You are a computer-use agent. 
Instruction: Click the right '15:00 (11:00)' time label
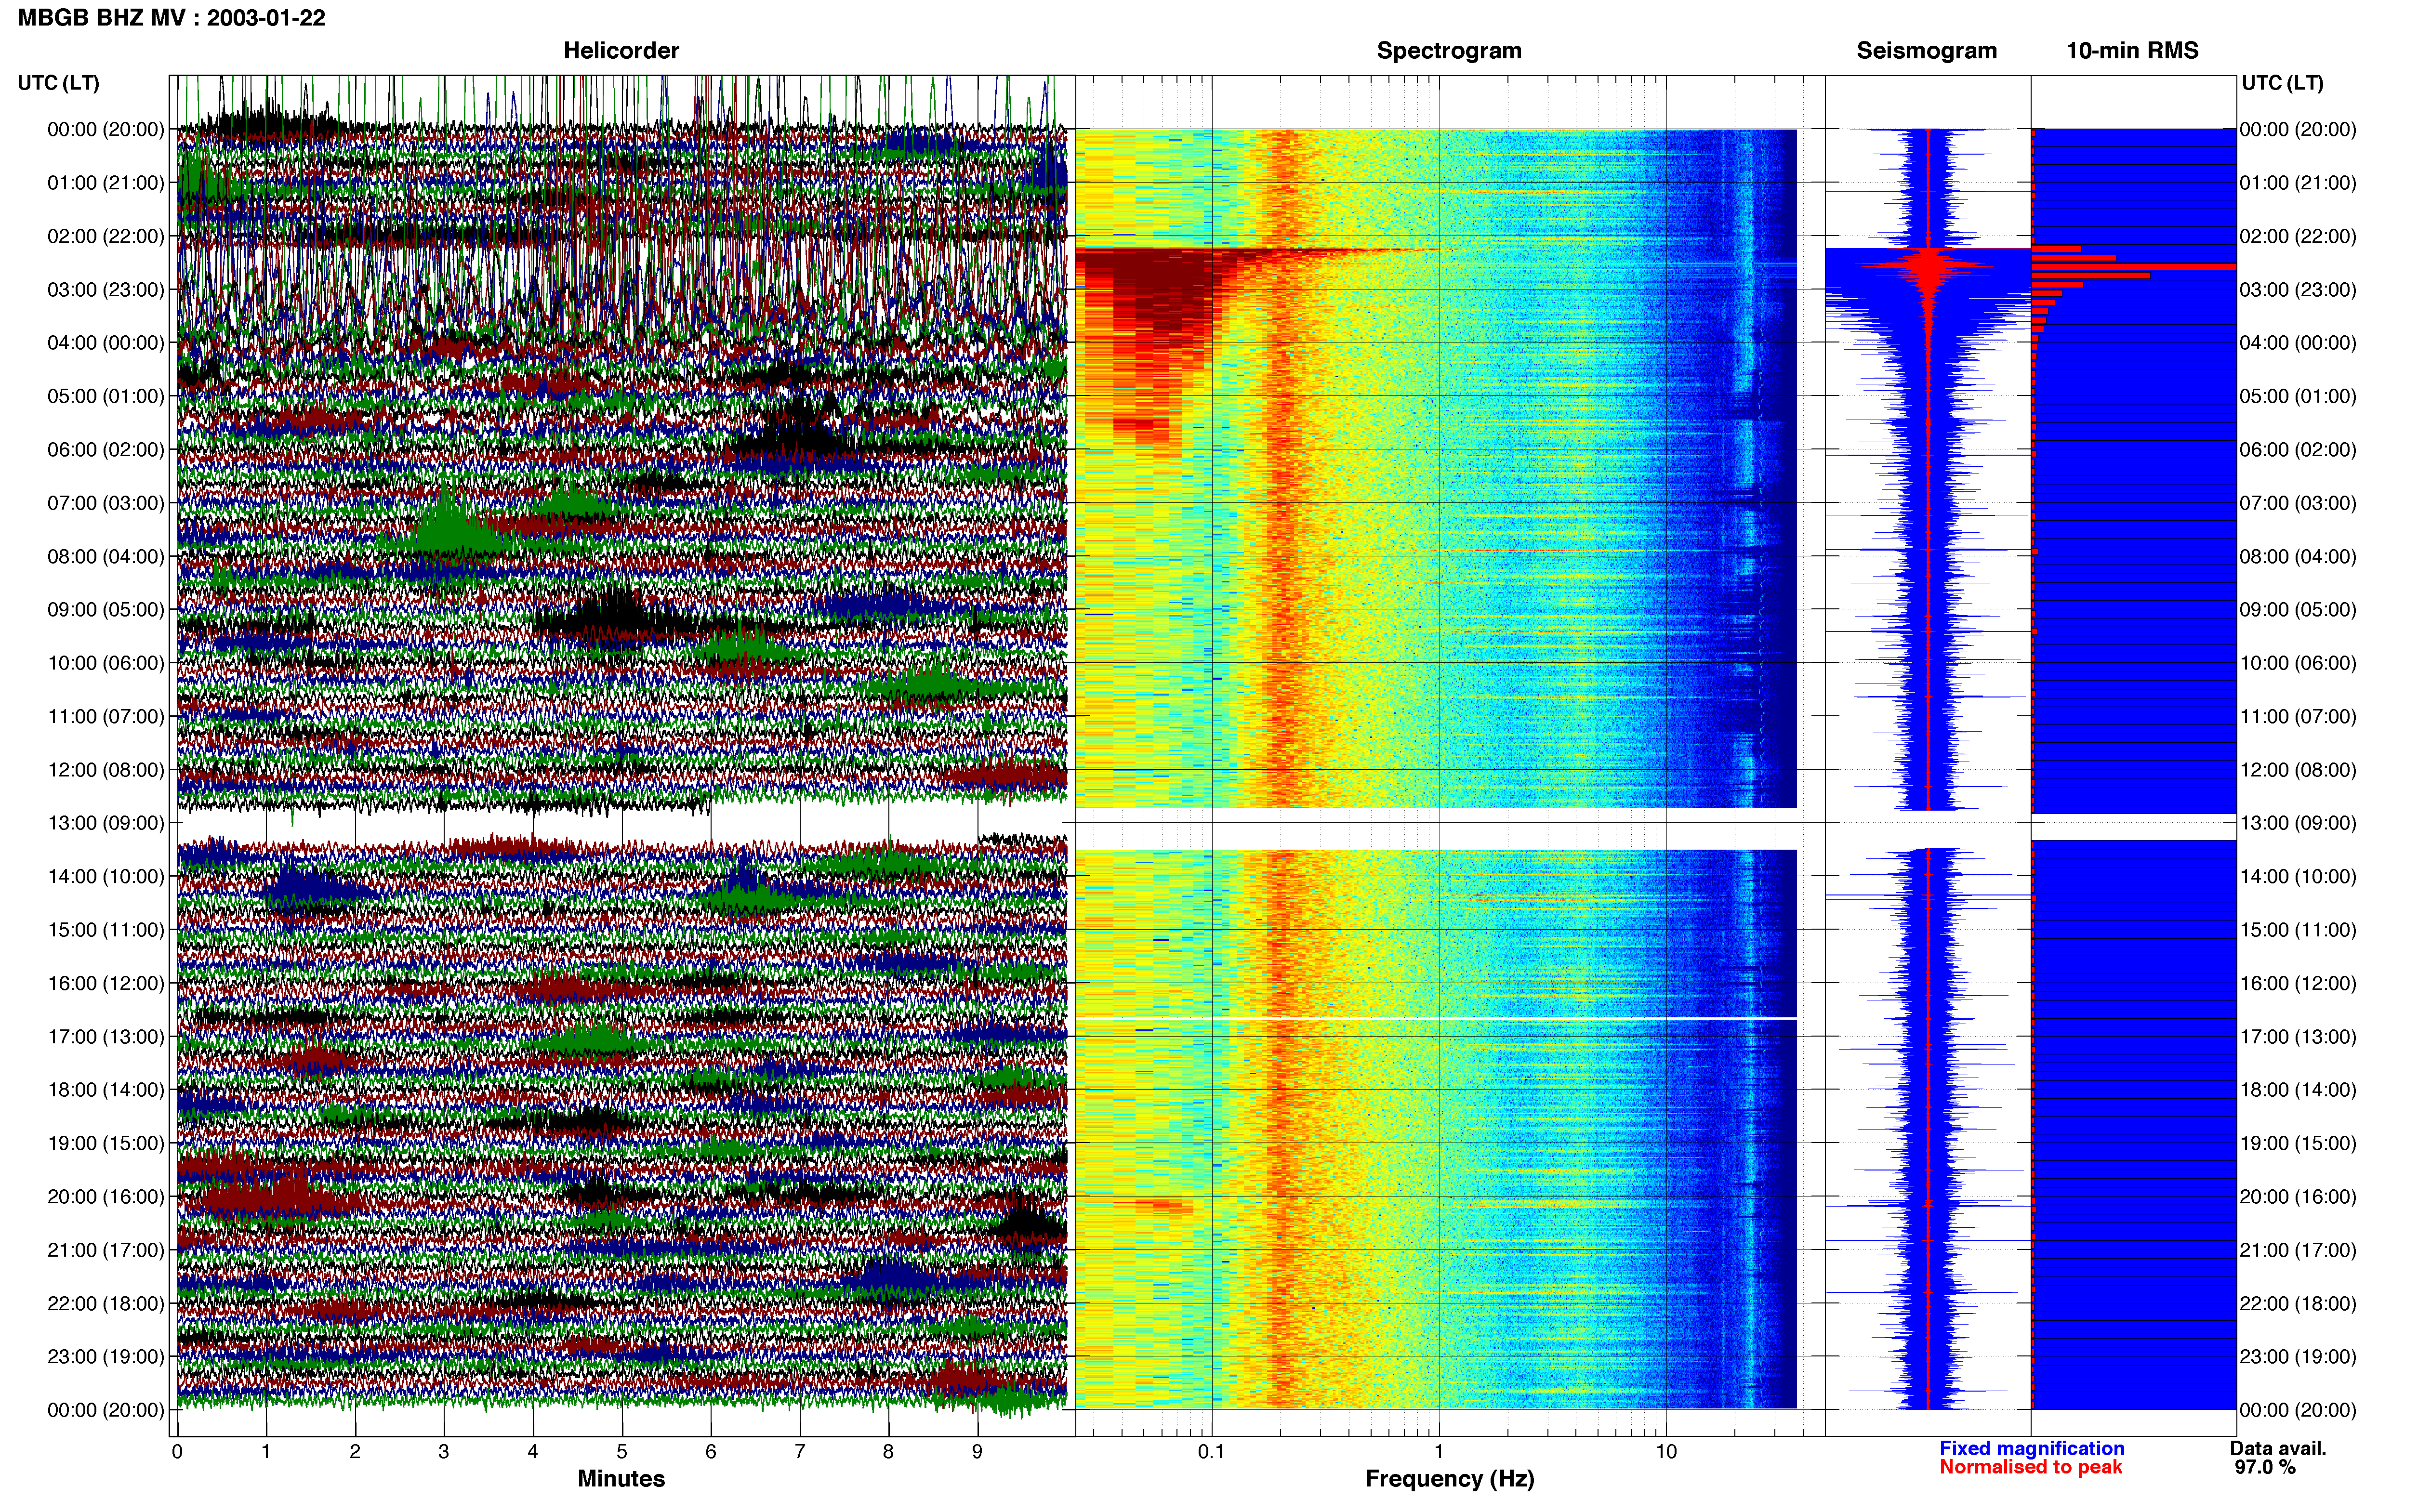coord(2298,930)
